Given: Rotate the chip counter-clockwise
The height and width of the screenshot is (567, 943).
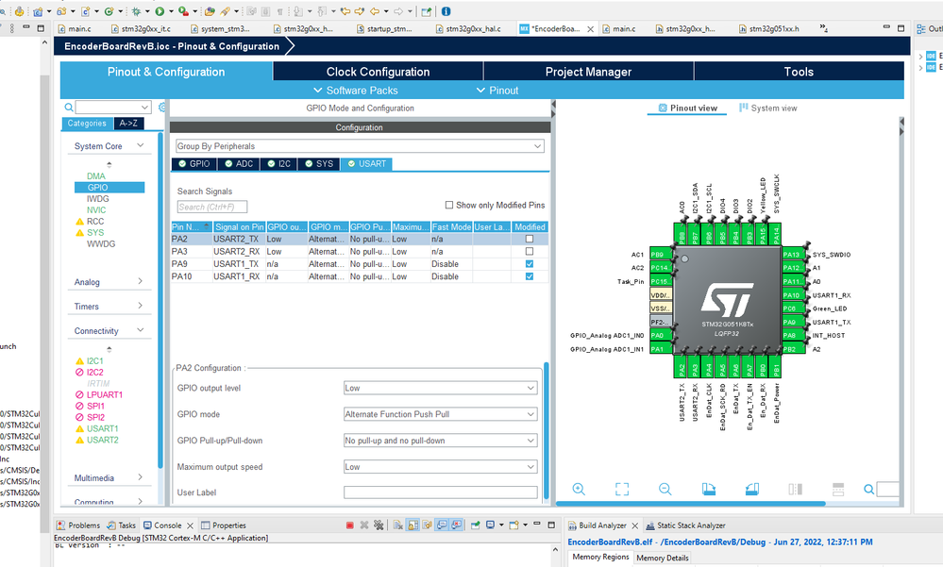Looking at the screenshot, I should [751, 489].
